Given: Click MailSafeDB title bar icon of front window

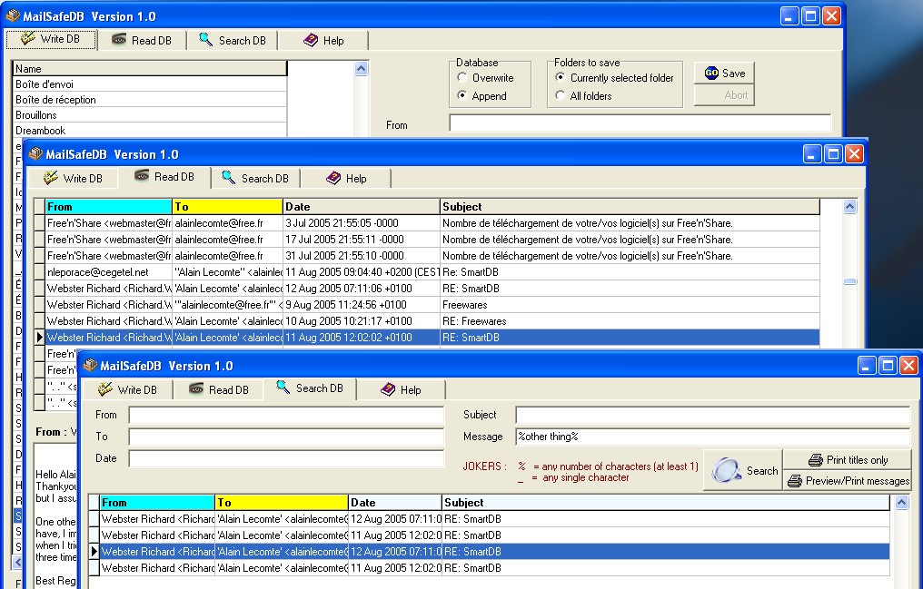Looking at the screenshot, I should 90,365.
